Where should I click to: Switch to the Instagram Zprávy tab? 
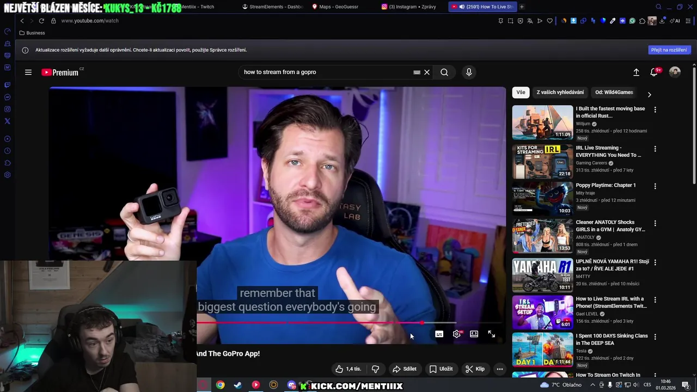(411, 7)
